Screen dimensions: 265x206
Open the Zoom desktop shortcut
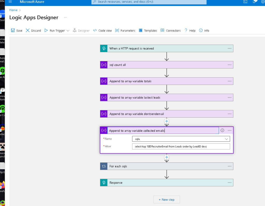[x=2, y=15]
